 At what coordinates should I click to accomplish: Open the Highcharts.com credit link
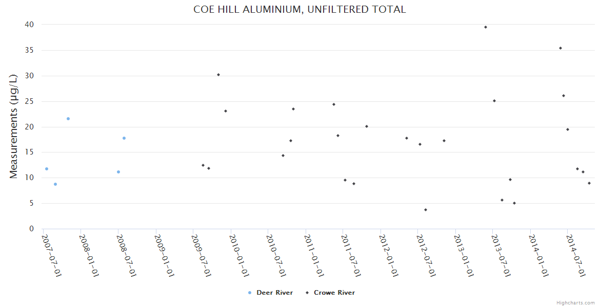[575, 303]
